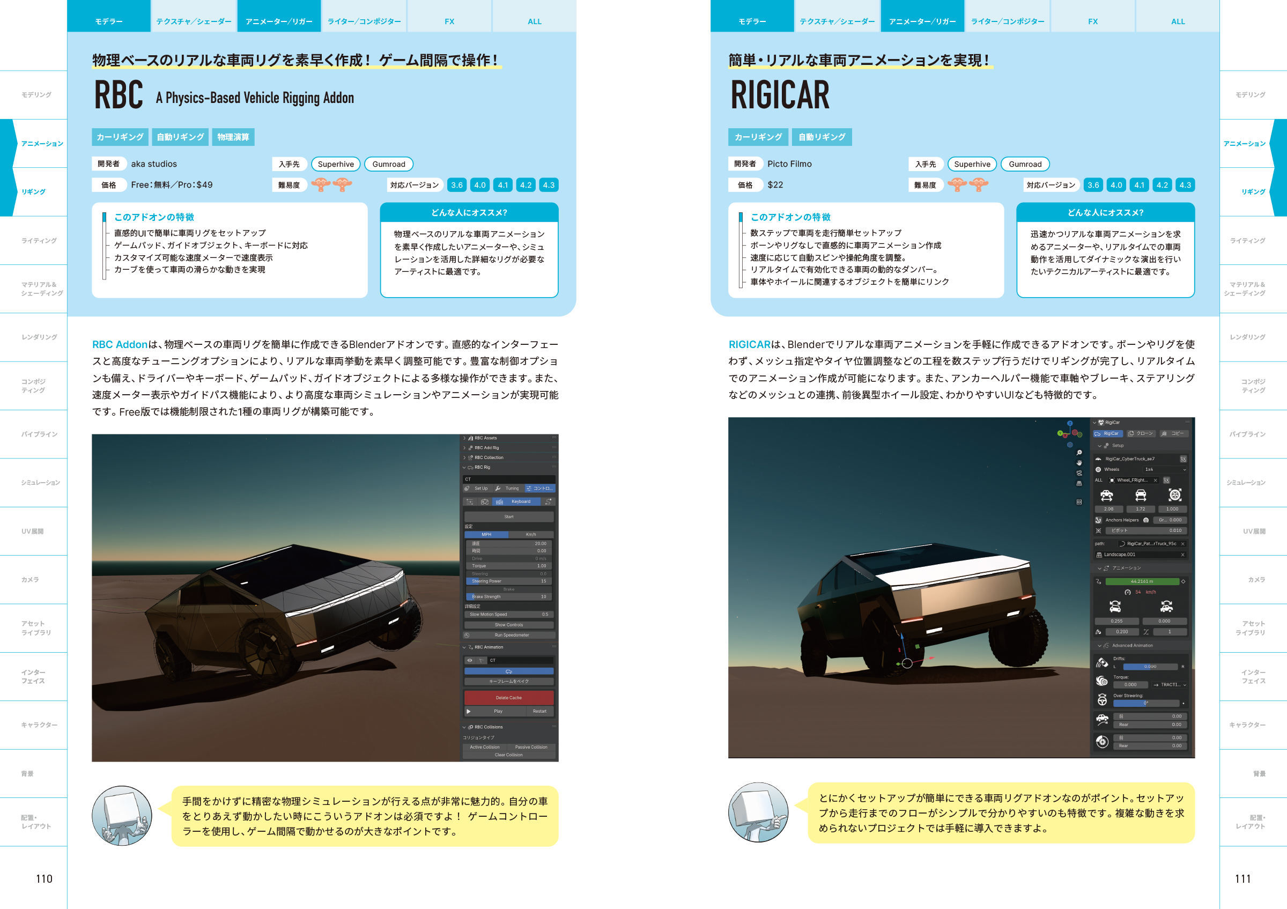Toggle the selectable arrow in RBC Animation
This screenshot has height=909, width=1287.
[x=481, y=661]
